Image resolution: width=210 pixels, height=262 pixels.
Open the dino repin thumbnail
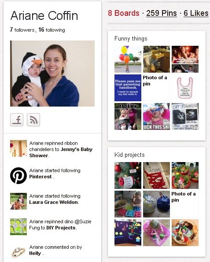pyautogui.click(x=18, y=227)
